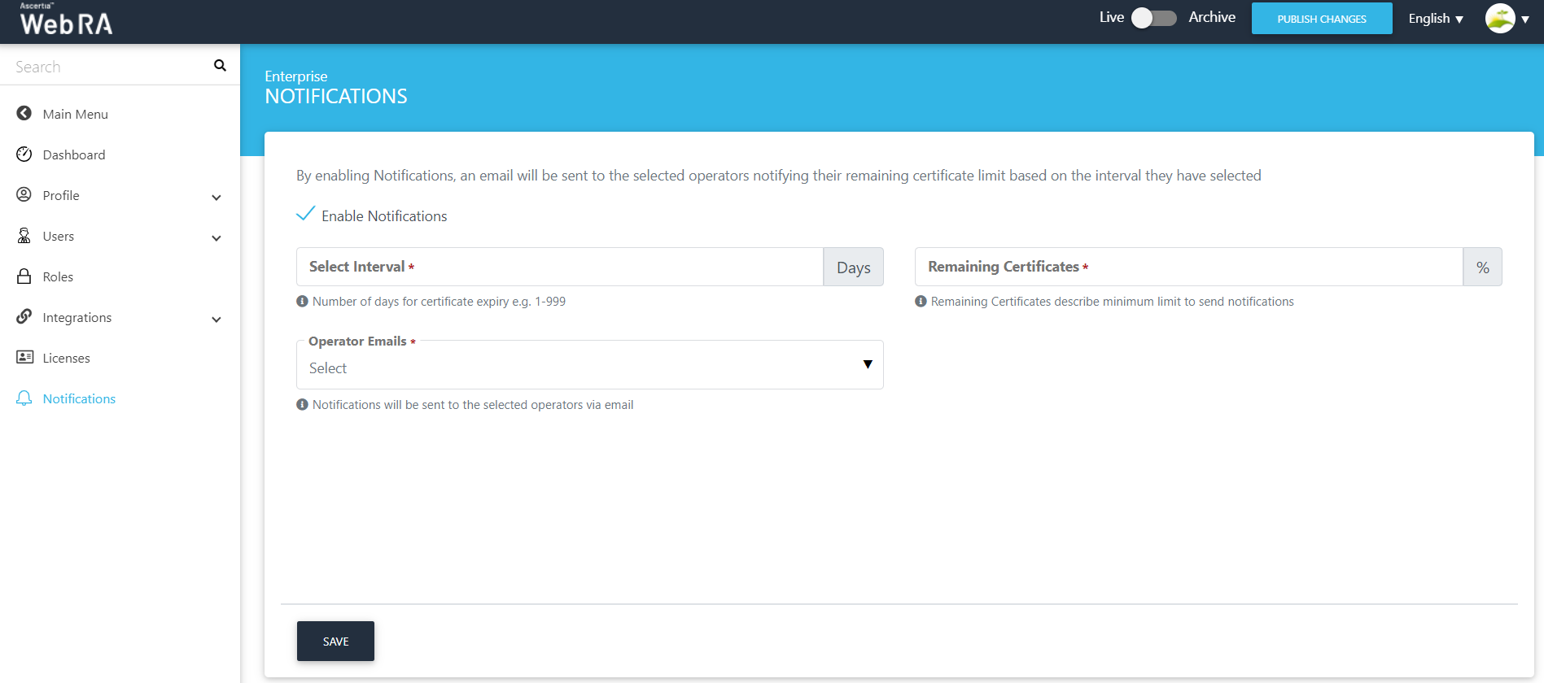Click info icon beside operators email hint
The image size is (1544, 683).
[302, 405]
